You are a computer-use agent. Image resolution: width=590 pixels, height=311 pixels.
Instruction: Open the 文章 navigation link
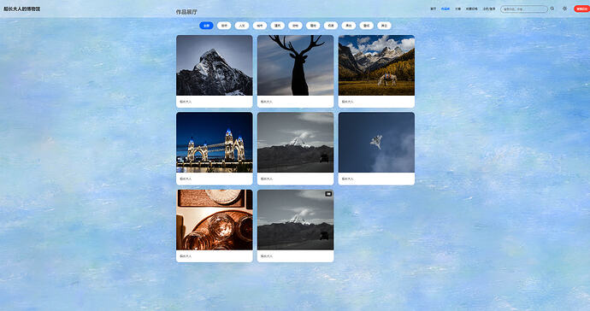click(457, 9)
